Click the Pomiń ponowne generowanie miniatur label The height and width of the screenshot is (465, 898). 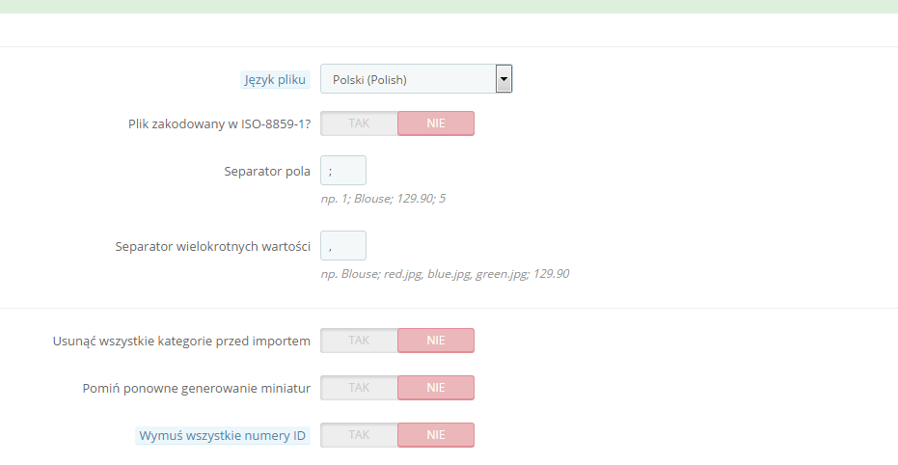coord(197,389)
